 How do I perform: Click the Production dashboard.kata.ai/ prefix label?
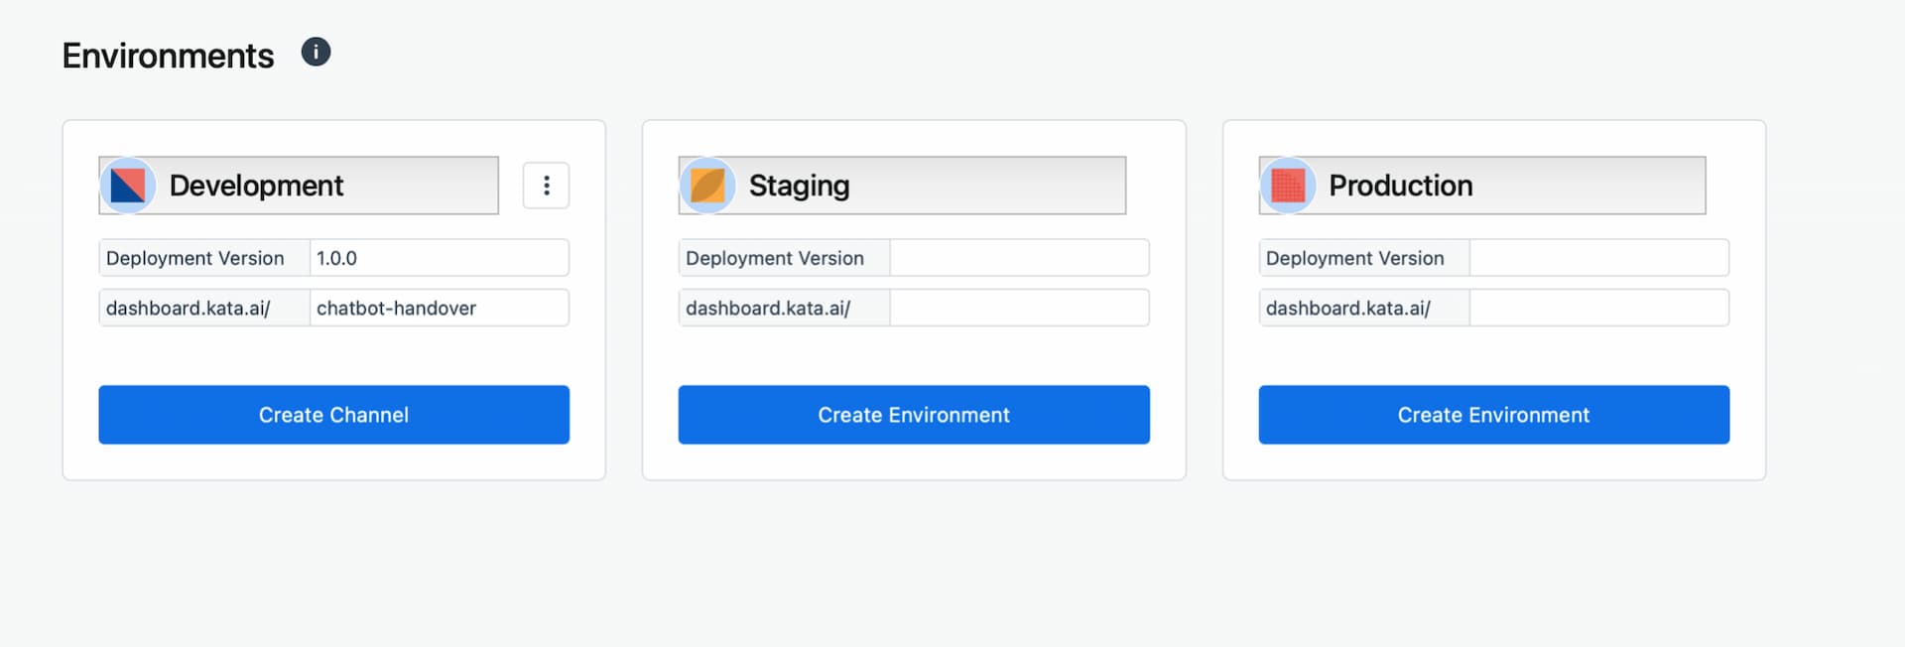click(x=1348, y=308)
